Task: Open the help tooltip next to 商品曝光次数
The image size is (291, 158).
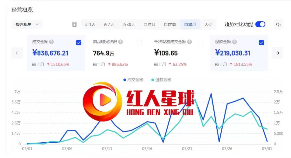Action: 121,42
